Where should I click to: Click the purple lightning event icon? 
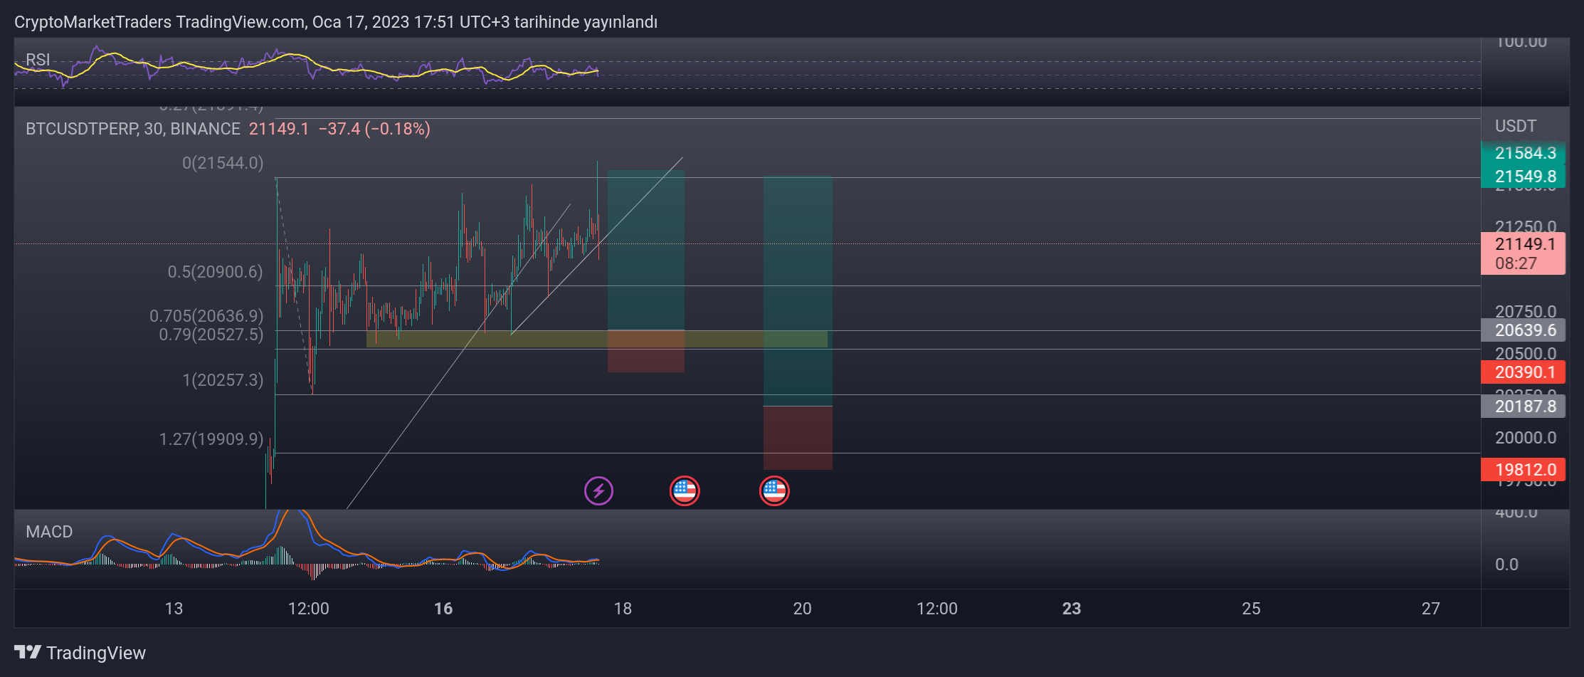[x=598, y=491]
